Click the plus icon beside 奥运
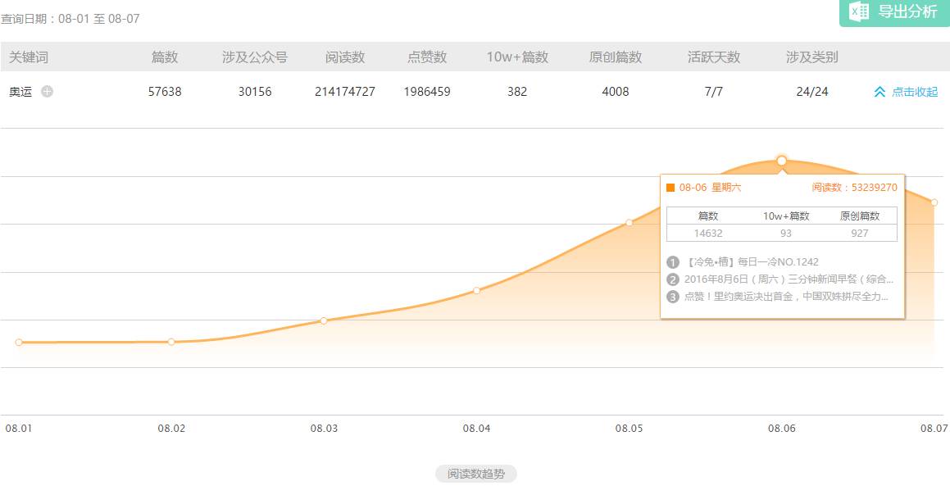 (x=48, y=92)
